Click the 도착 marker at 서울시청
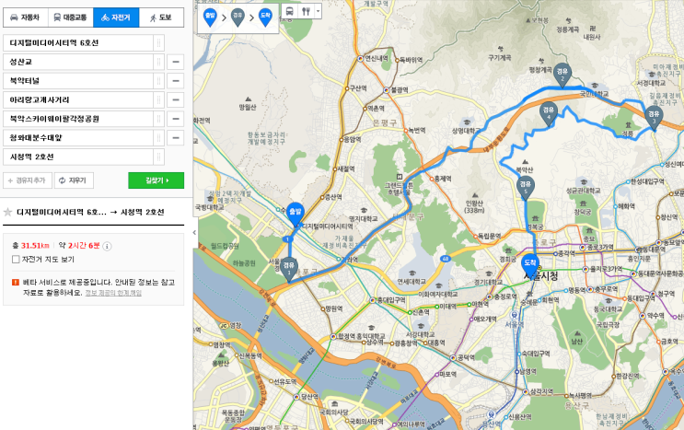The width and height of the screenshot is (684, 430). tap(530, 265)
